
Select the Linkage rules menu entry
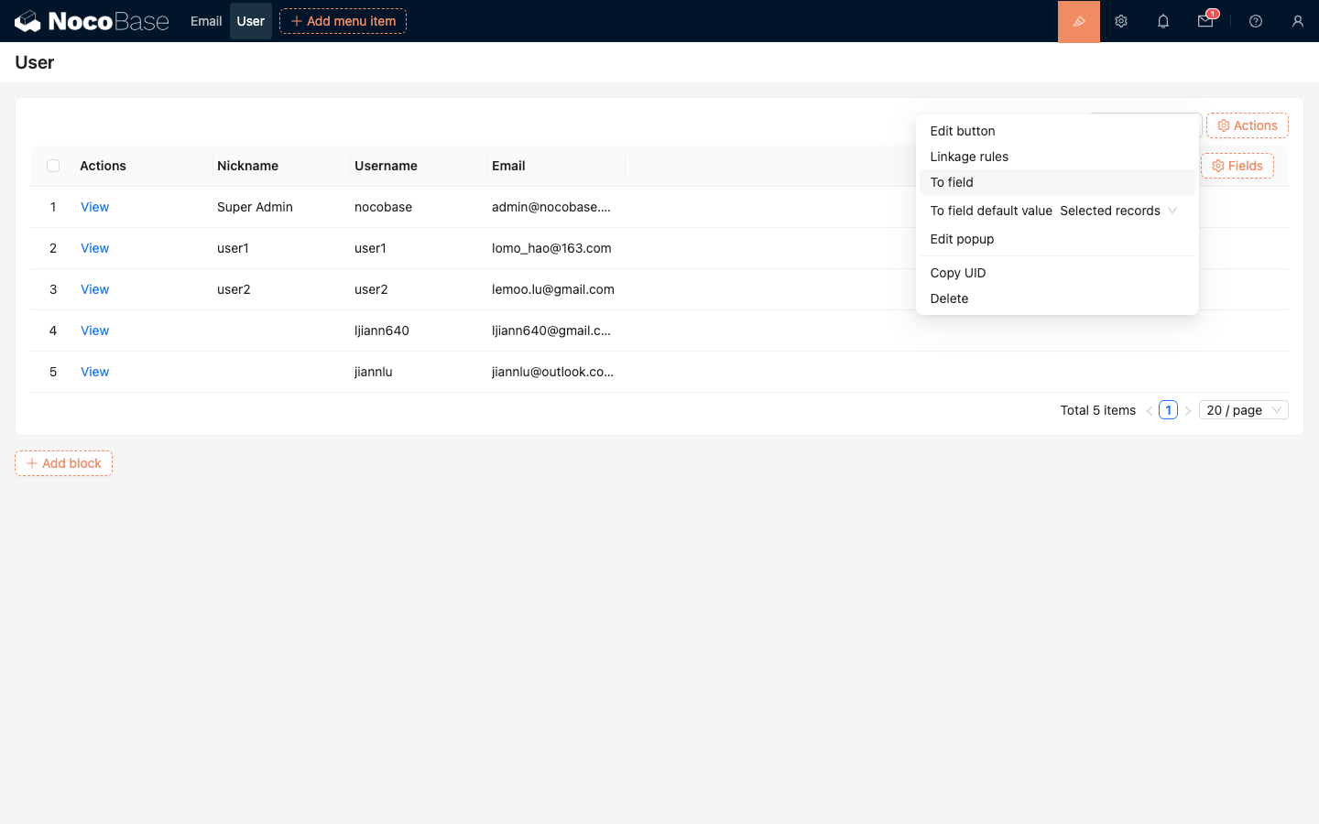pos(969,157)
